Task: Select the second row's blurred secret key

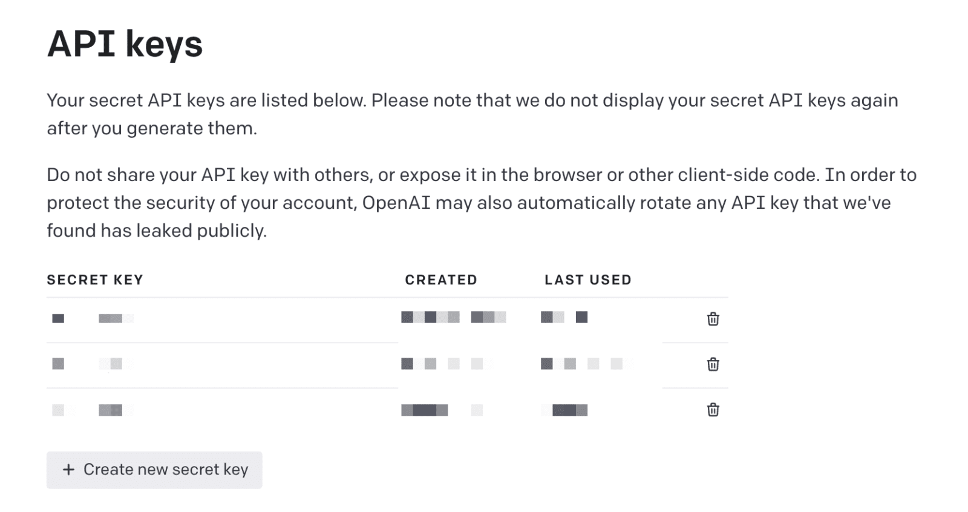Action: click(93, 364)
